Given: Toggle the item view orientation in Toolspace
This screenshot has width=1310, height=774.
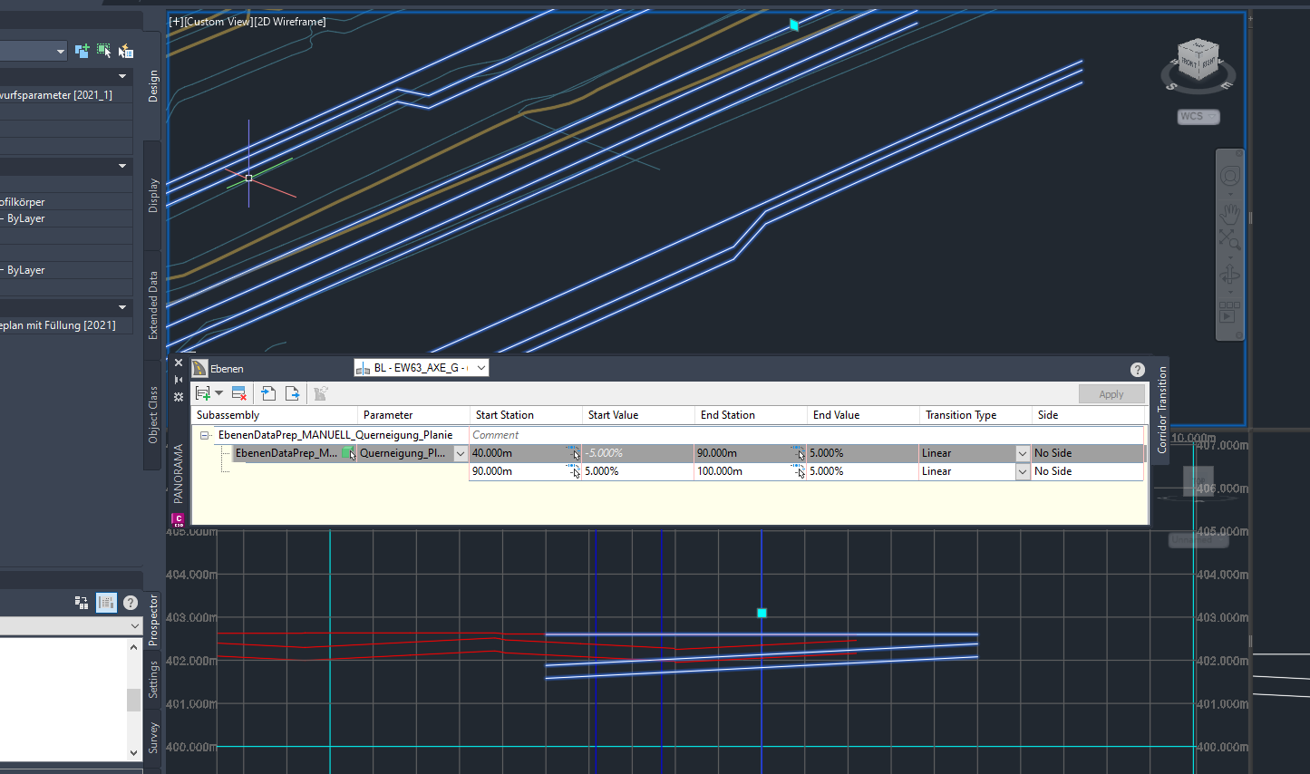Looking at the screenshot, I should [x=81, y=601].
